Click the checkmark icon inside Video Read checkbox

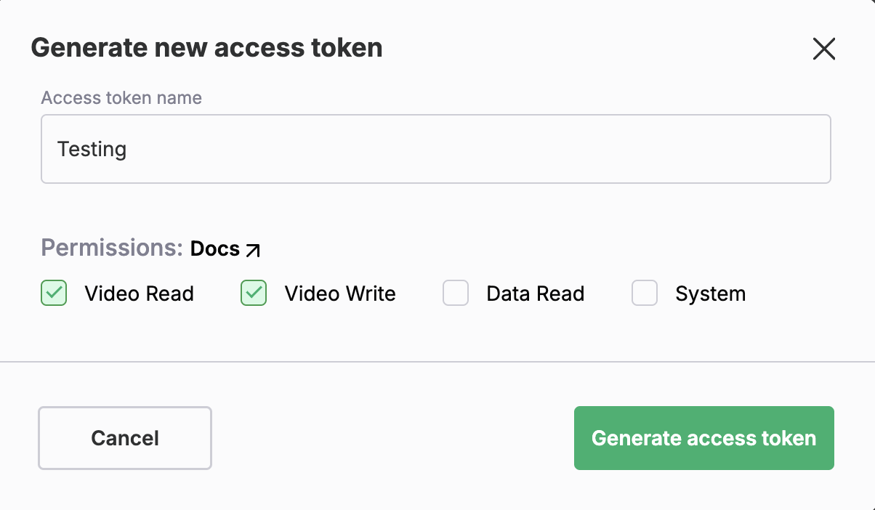tap(54, 294)
